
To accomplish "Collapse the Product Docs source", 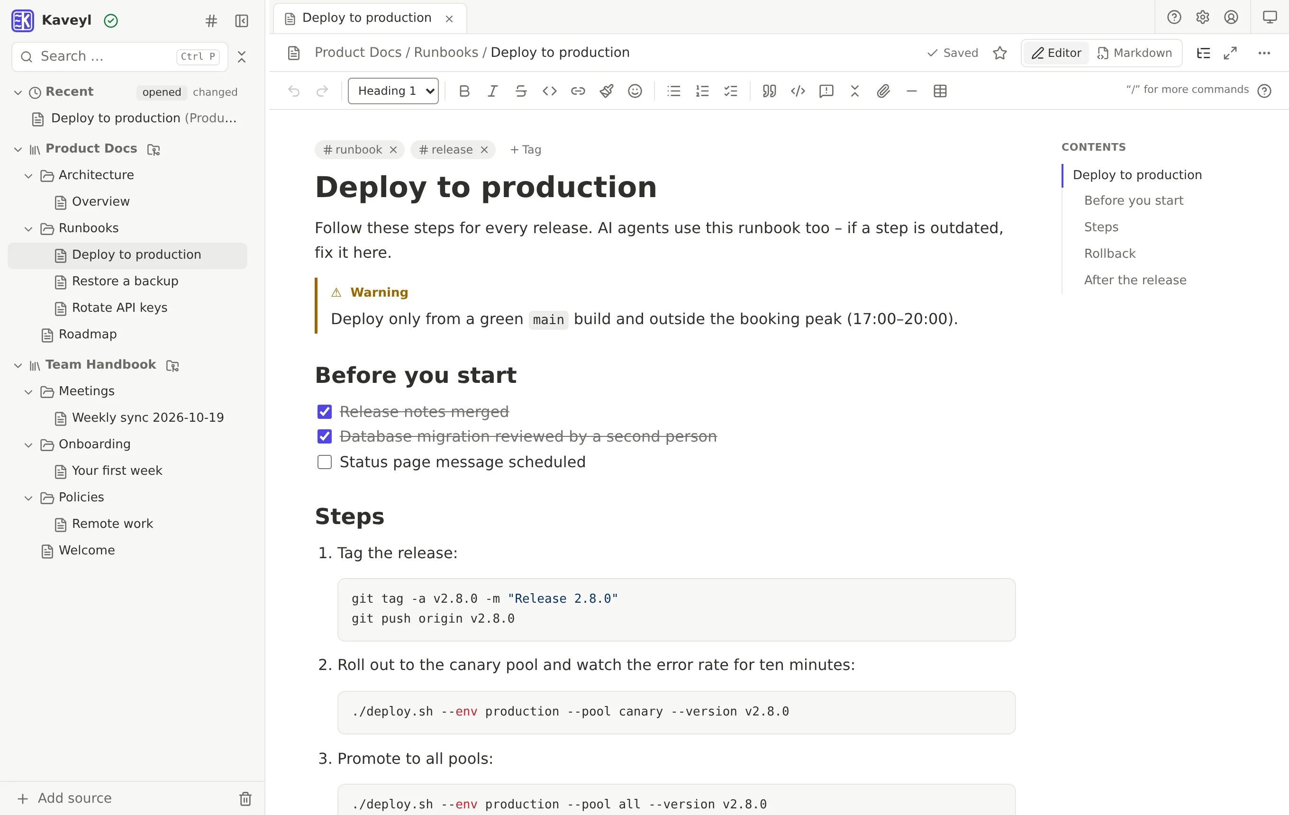I will [18, 149].
